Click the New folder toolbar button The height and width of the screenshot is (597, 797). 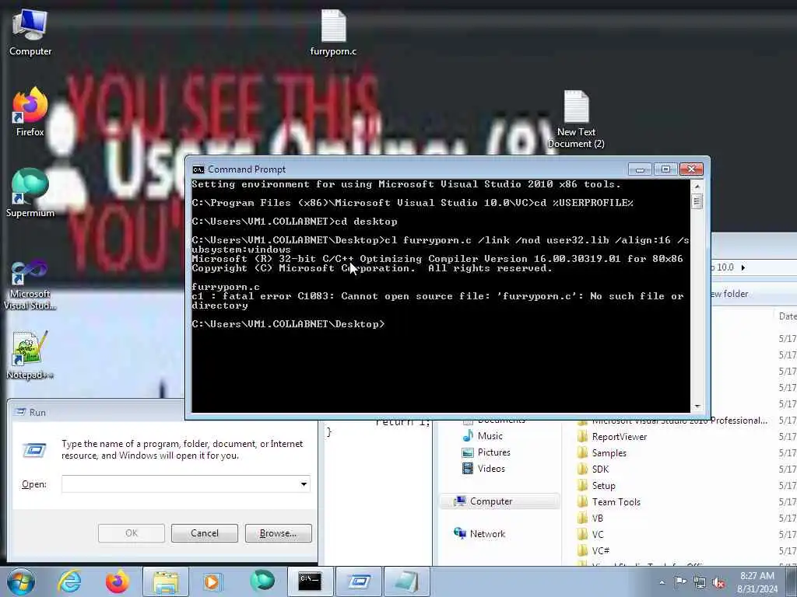(x=729, y=293)
